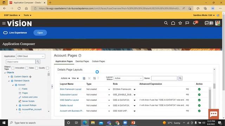Go to Home via house icon
The height and width of the screenshot is (126, 225).
[x=173, y=23]
